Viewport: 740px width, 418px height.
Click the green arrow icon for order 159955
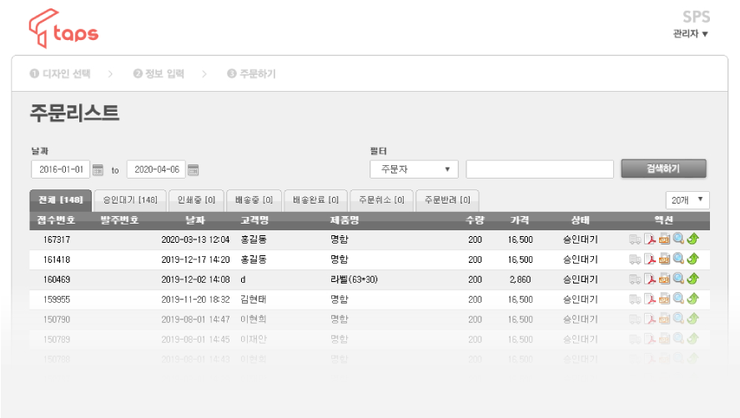pos(692,298)
